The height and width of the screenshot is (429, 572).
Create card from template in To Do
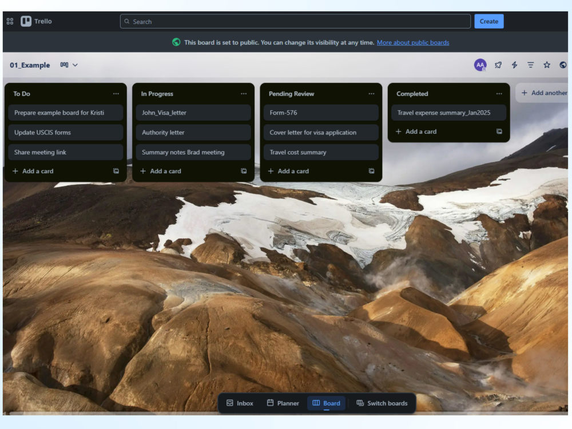116,171
